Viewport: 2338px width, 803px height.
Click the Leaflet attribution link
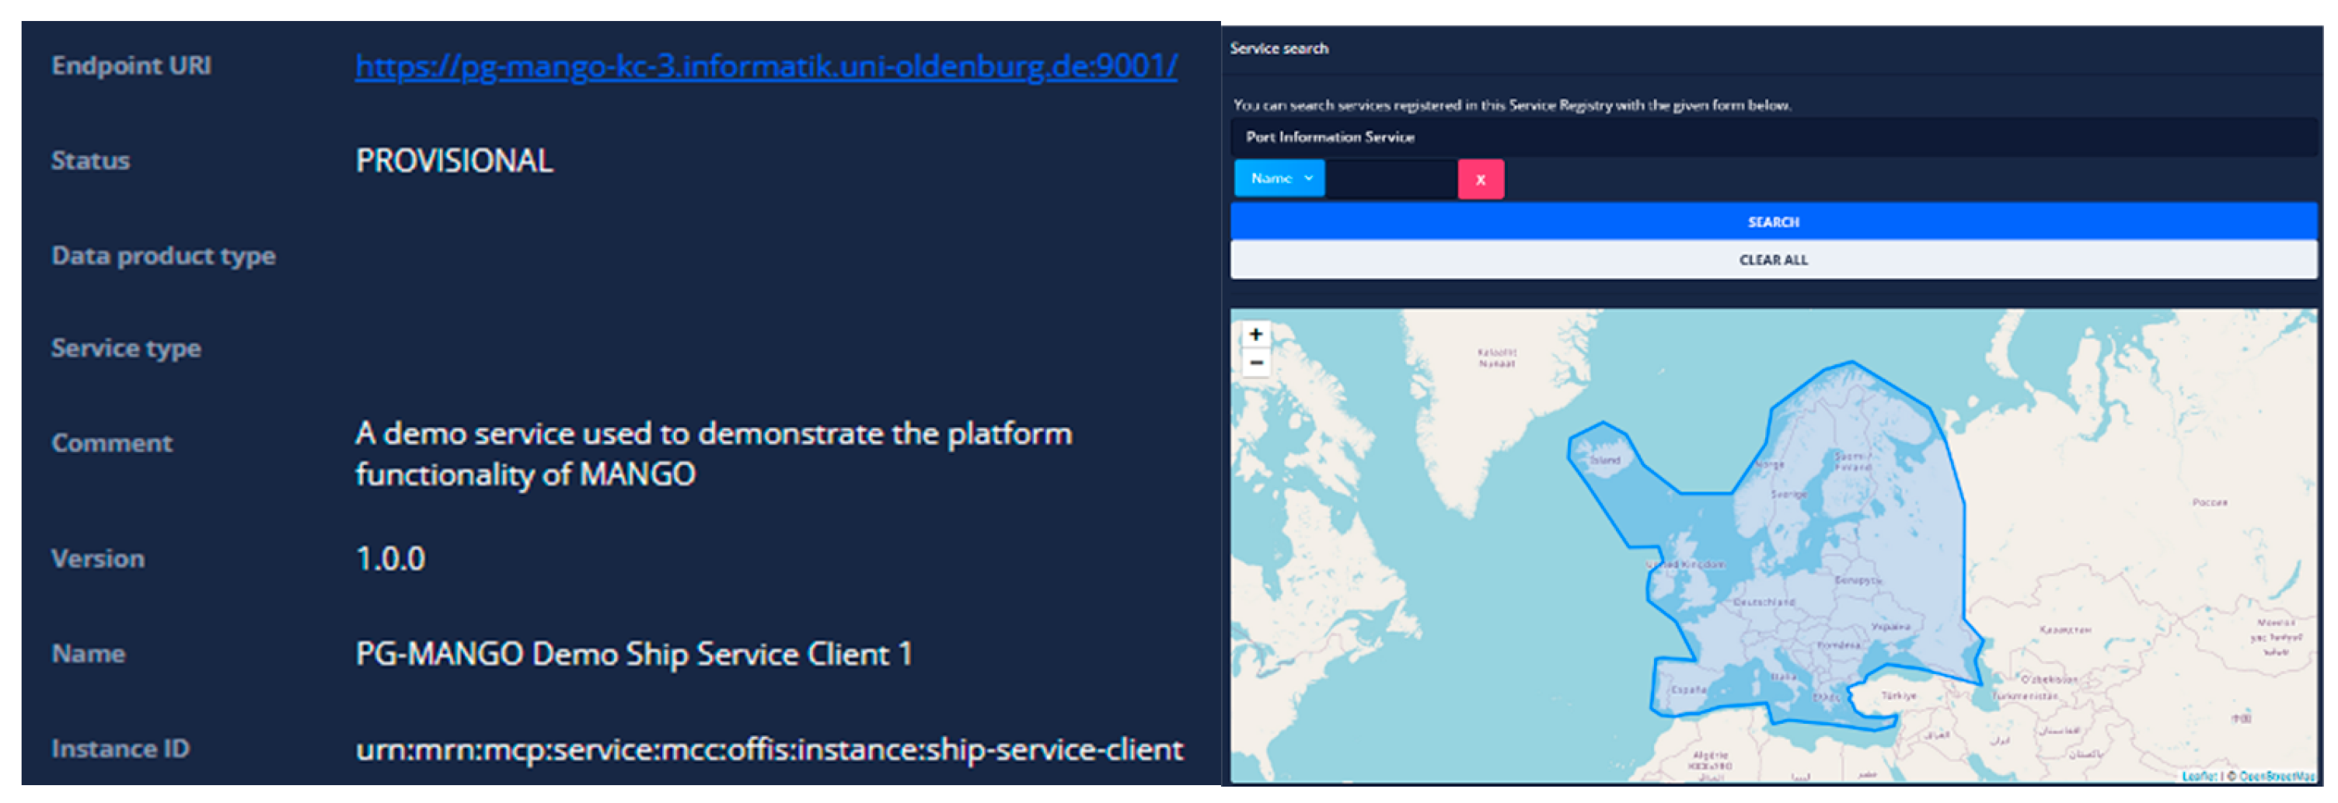coord(2198,776)
